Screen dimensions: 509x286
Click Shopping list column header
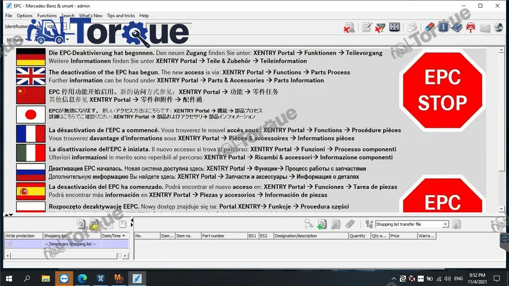(x=72, y=236)
